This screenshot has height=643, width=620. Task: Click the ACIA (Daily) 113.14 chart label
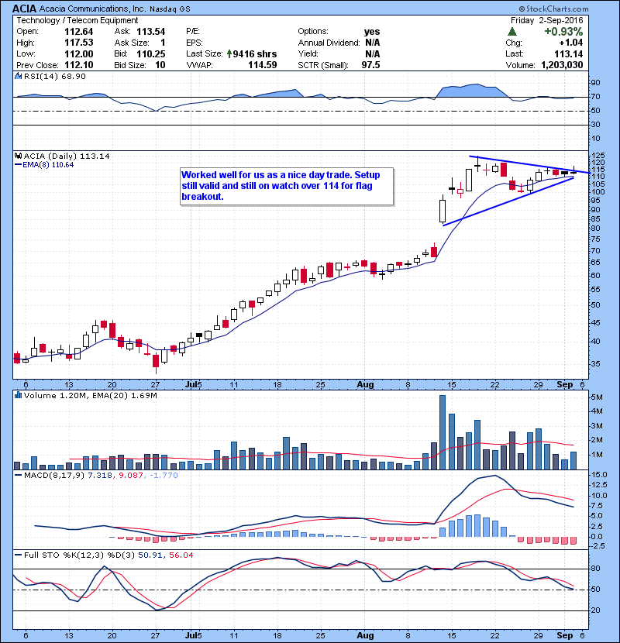(x=67, y=156)
